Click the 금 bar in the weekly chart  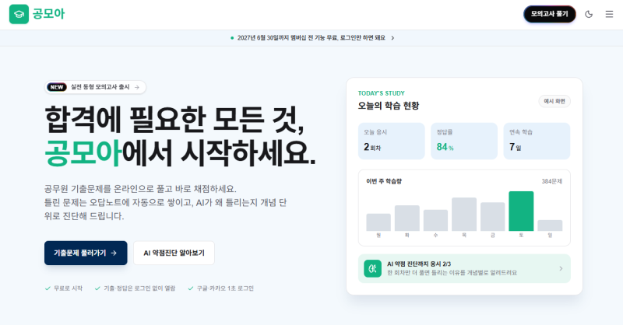(x=493, y=217)
